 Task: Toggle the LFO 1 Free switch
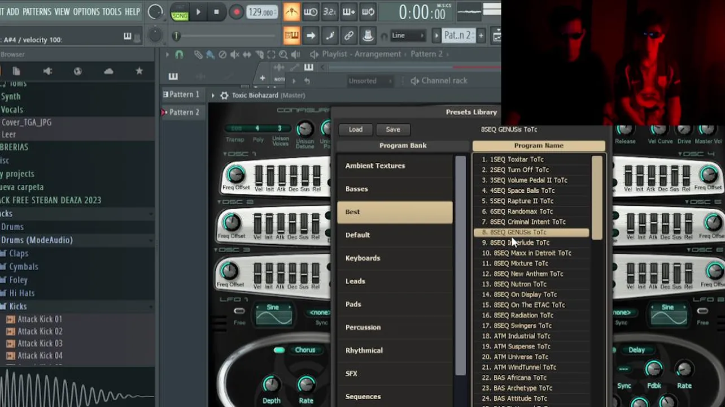[239, 311]
